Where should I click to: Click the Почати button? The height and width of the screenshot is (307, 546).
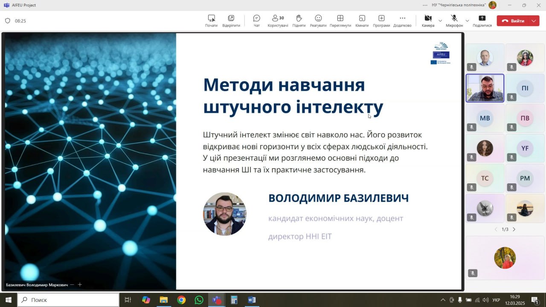(211, 20)
